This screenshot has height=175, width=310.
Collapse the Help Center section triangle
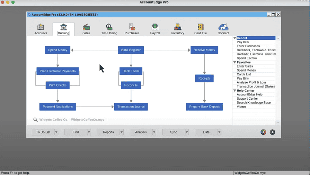click(235, 91)
